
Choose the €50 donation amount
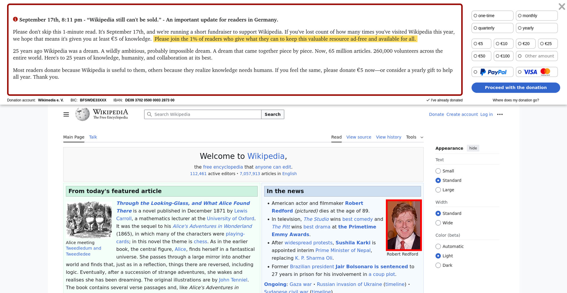(x=481, y=56)
